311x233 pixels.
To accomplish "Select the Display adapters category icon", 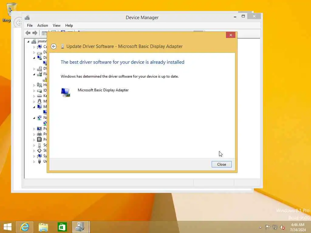I will 39,58.
